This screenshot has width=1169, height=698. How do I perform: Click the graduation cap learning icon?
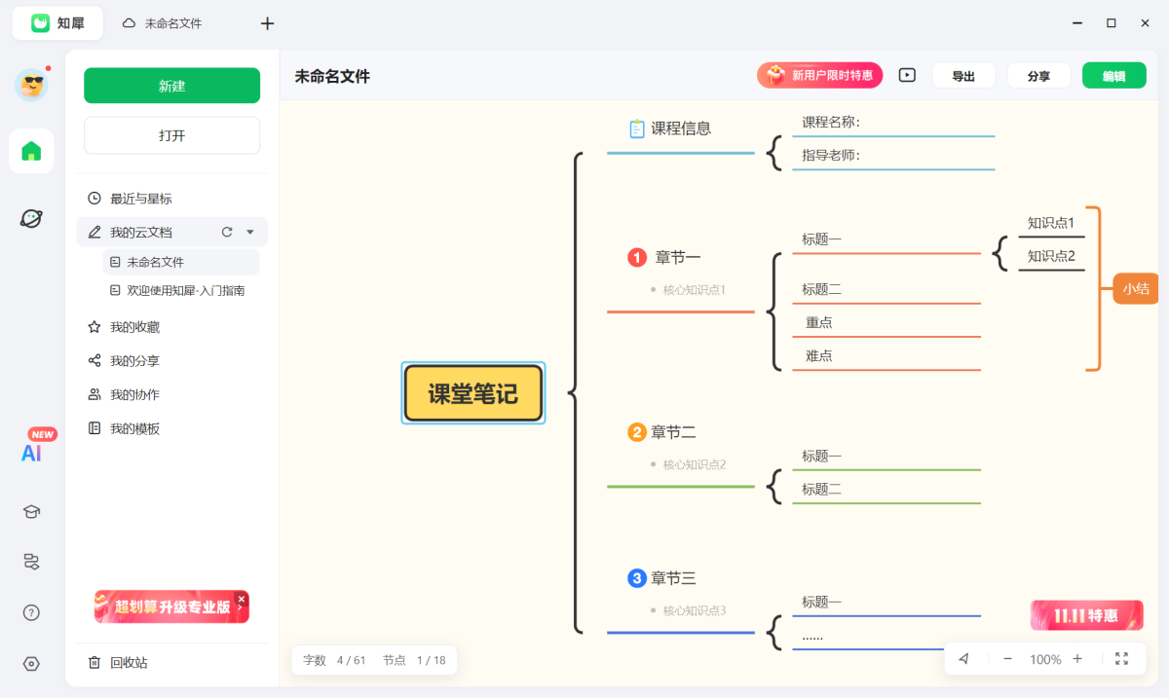click(31, 511)
